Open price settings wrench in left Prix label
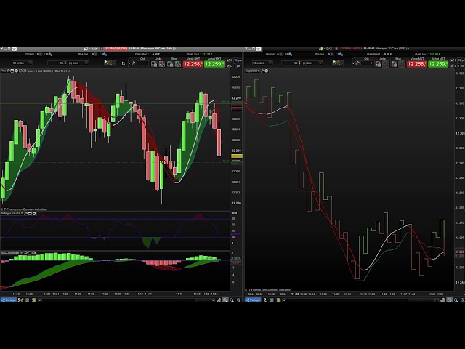The width and height of the screenshot is (465, 349). tap(8, 71)
